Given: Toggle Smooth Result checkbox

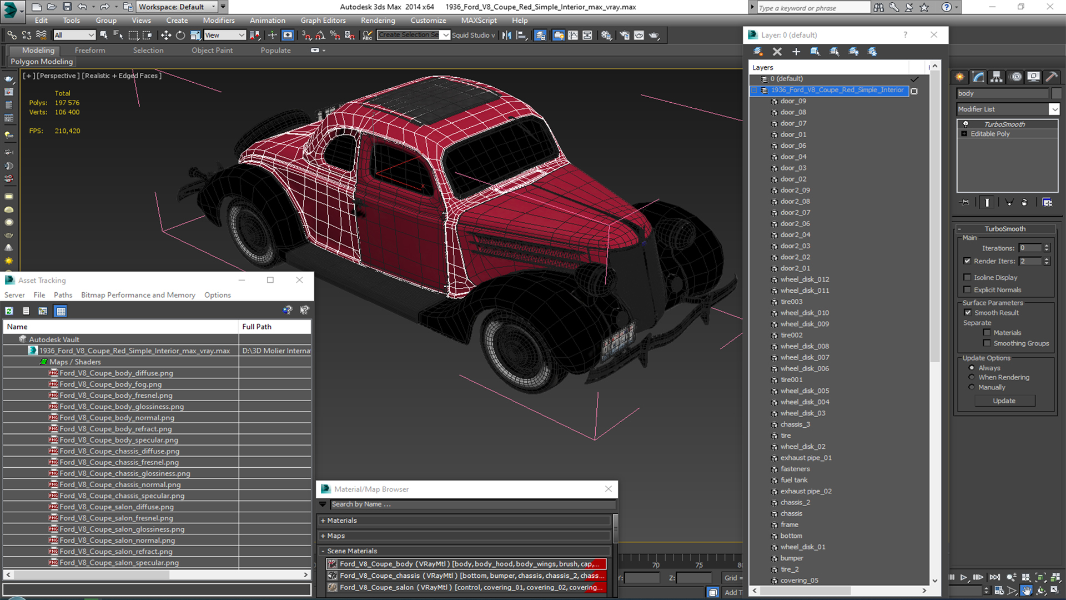Looking at the screenshot, I should click(968, 313).
